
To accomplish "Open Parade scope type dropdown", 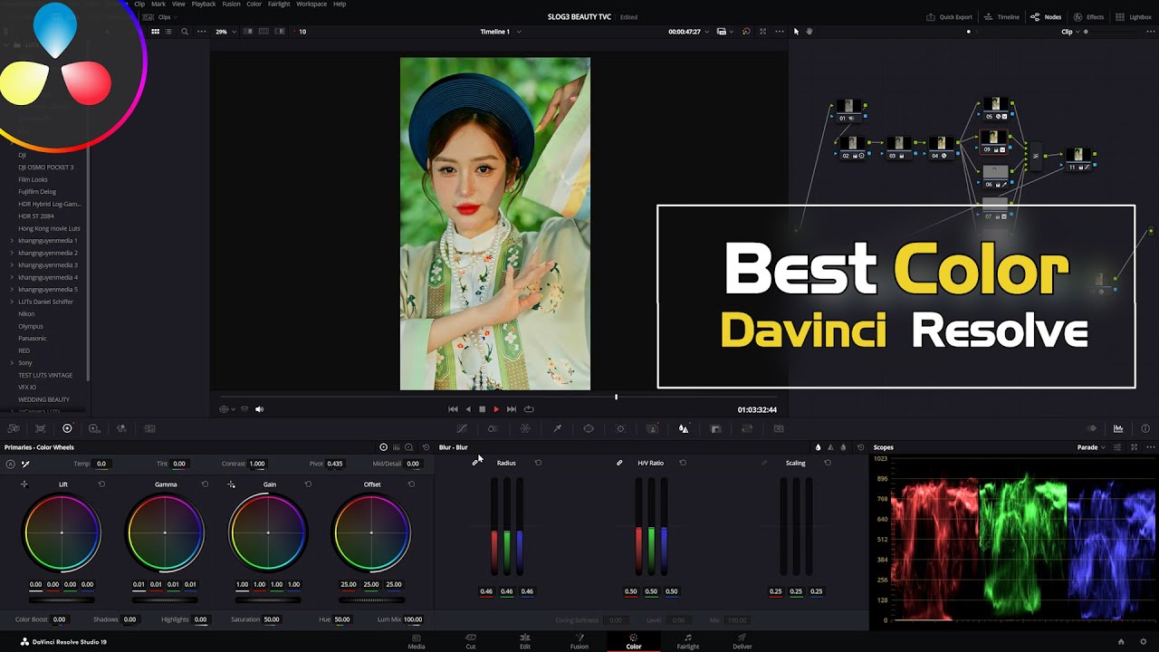I will coord(1091,447).
